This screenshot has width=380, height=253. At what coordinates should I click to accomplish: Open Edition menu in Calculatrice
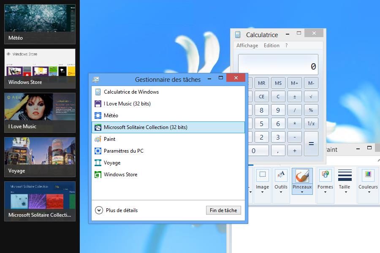coord(271,46)
